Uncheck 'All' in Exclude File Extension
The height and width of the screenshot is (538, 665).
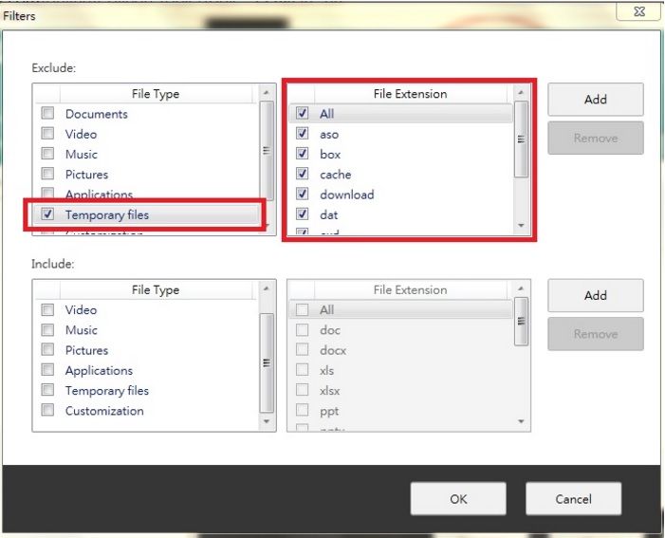pyautogui.click(x=302, y=113)
